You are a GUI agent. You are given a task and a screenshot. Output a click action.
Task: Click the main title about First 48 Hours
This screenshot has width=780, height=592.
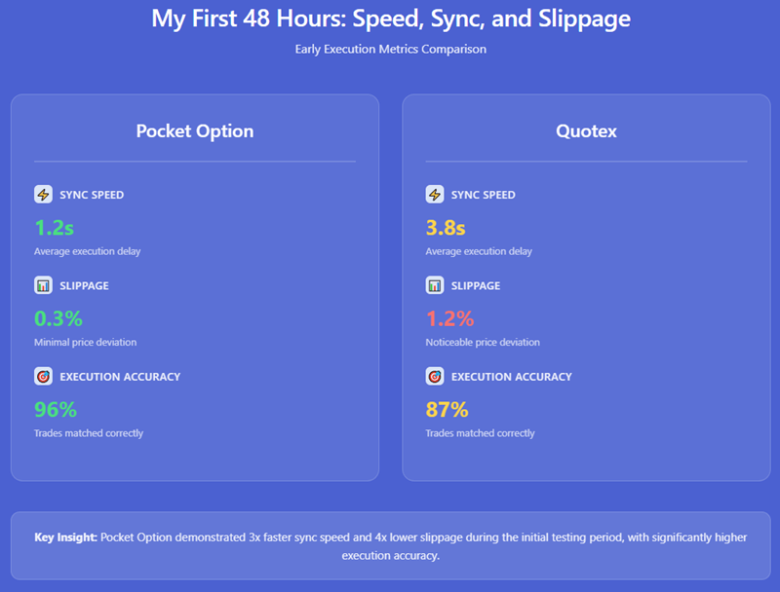pos(390,18)
